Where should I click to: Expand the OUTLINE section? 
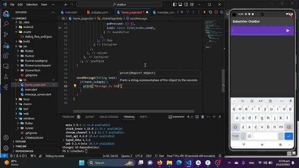21,141
